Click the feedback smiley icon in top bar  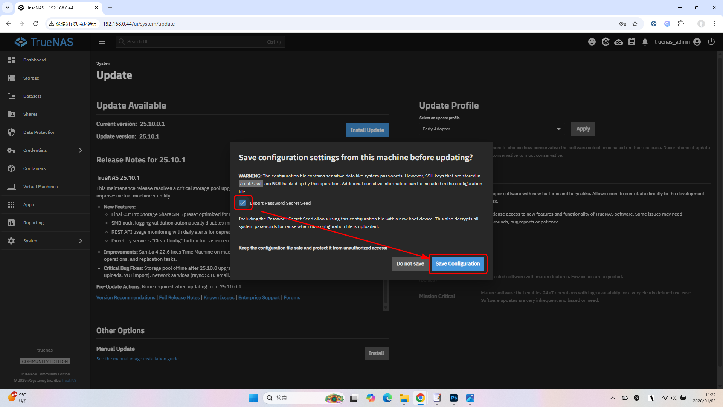592,42
